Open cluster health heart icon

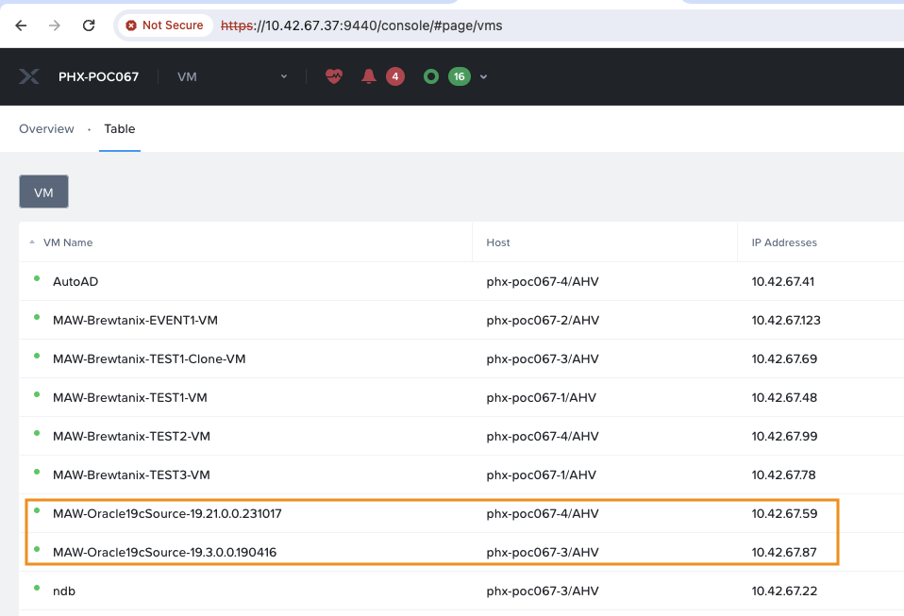(334, 76)
